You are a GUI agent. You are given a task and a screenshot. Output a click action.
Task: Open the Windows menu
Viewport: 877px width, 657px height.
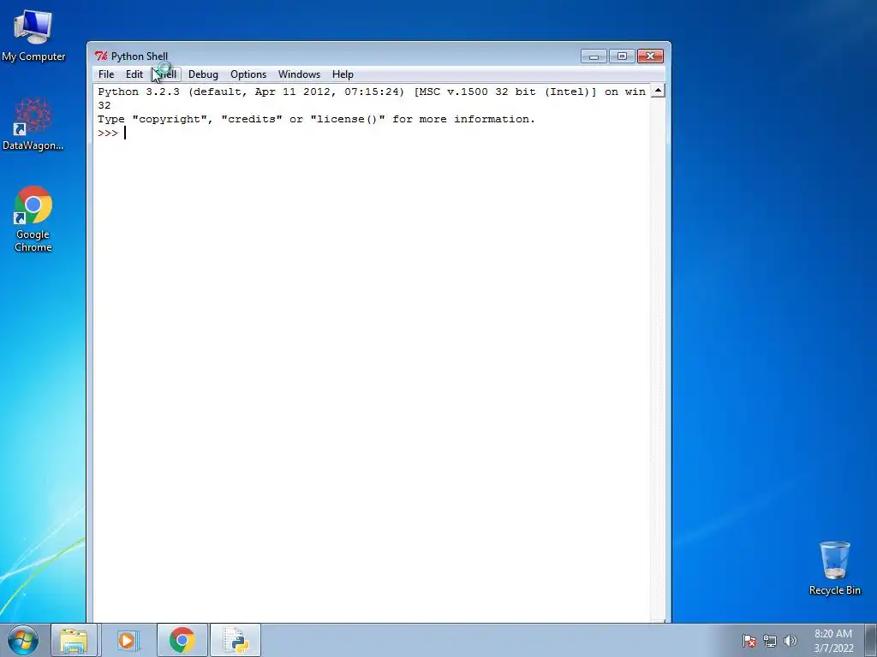point(299,74)
